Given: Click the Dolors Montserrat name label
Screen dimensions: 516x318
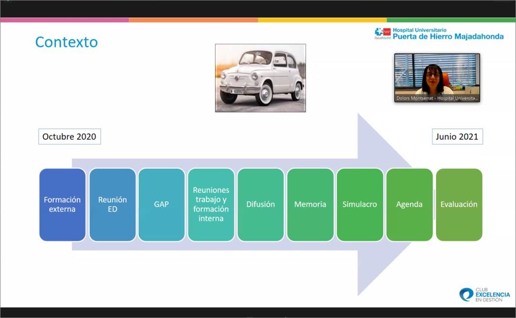Looking at the screenshot, I should click(437, 98).
